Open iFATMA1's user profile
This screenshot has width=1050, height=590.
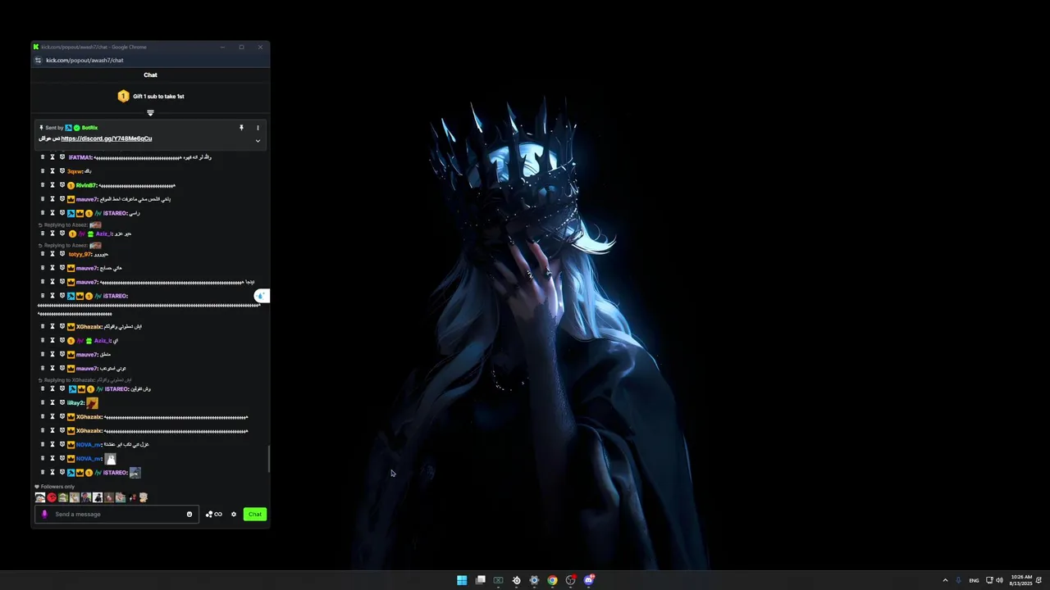pyautogui.click(x=80, y=157)
